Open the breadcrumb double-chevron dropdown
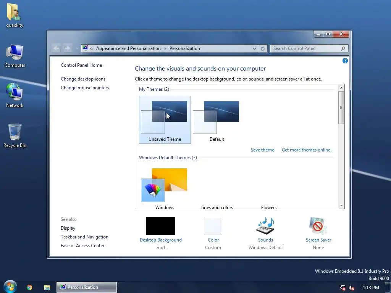Viewport: 391px width, 293px height. pos(92,48)
